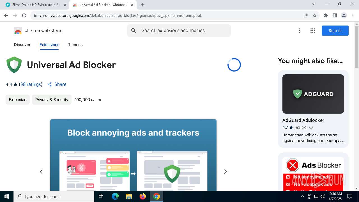The width and height of the screenshot is (359, 202).
Task: Open the 38 ratings link
Action: pyautogui.click(x=31, y=84)
